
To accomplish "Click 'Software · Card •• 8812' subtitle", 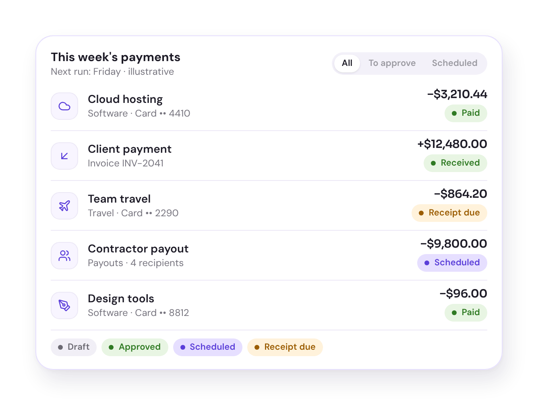I will click(x=139, y=313).
